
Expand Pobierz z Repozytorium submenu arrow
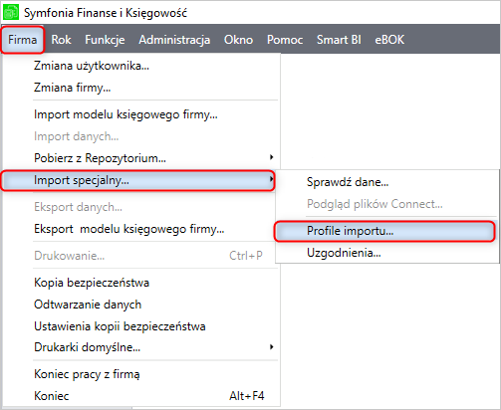(272, 157)
